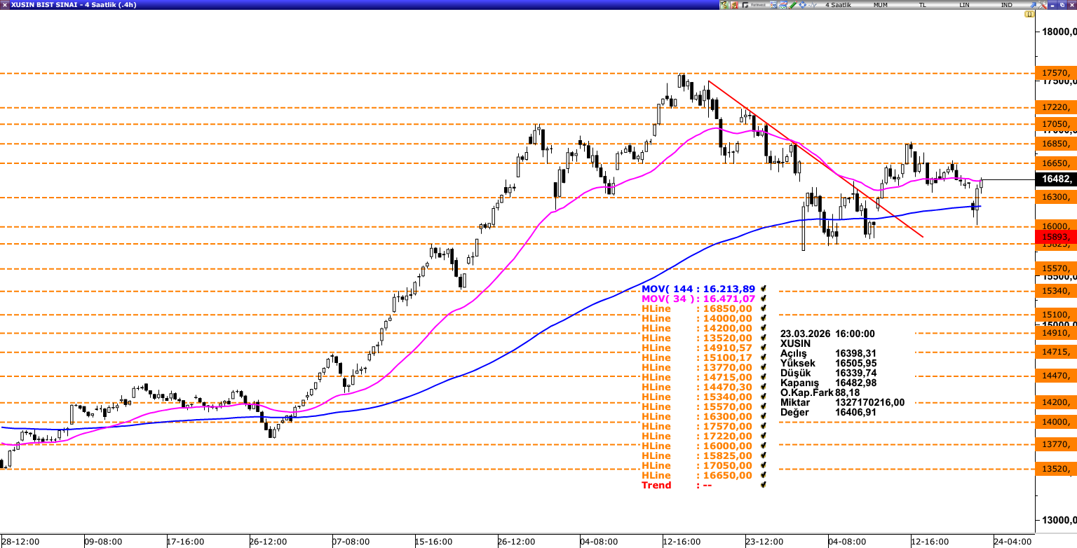Click the first yellow-green toolbar icon
This screenshot has width=1077, height=548.
point(724,5)
